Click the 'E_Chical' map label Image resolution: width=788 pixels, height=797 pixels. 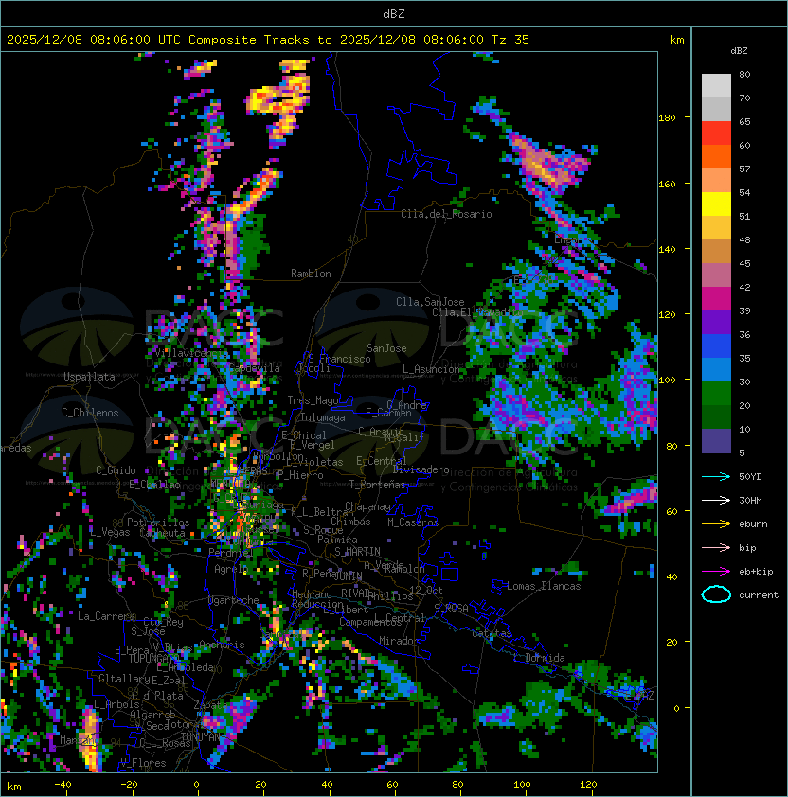click(x=304, y=435)
